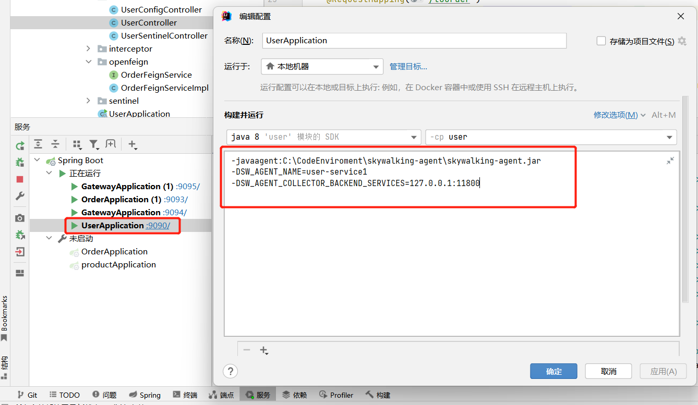The width and height of the screenshot is (698, 405).
Task: Enable the 存储为项目文件 checkbox
Action: (601, 41)
